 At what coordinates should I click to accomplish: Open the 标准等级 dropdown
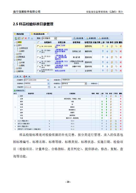(49, 83)
